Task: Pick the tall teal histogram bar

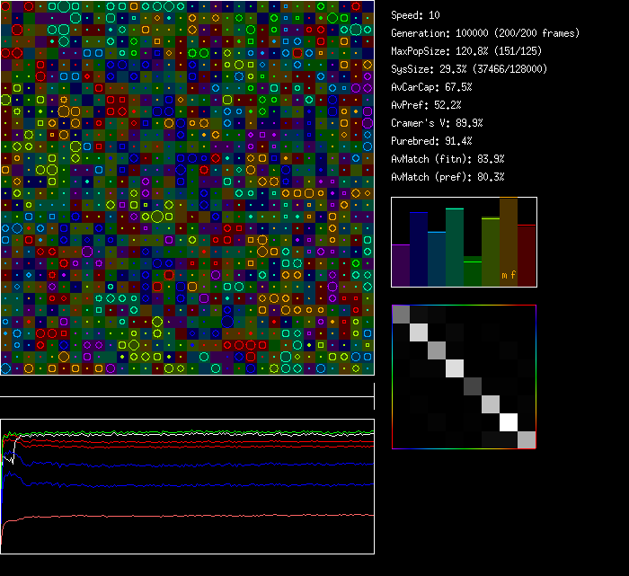Action: tap(455, 247)
